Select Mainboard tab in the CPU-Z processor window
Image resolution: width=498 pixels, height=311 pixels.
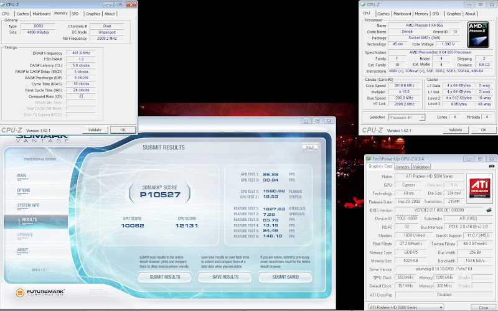(x=402, y=14)
